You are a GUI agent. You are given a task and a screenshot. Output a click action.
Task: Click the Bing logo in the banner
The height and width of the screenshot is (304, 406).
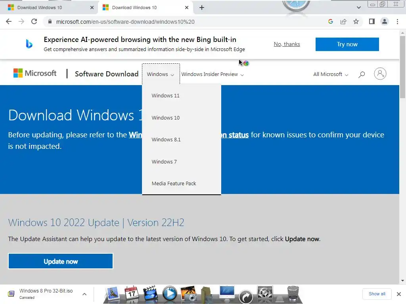29,44
